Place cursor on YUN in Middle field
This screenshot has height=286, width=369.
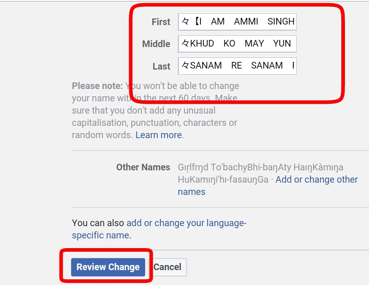[282, 43]
